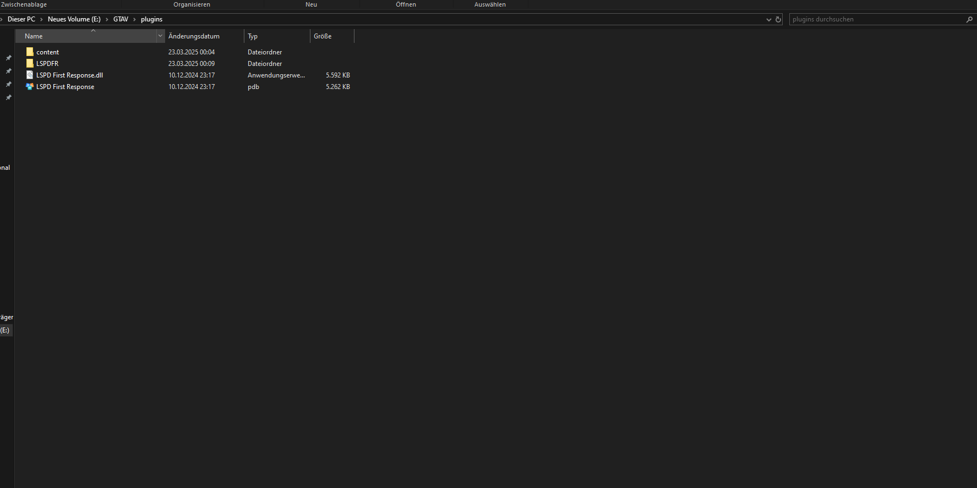
Task: Navigate to GTAV folder in breadcrumb
Action: pyautogui.click(x=121, y=19)
